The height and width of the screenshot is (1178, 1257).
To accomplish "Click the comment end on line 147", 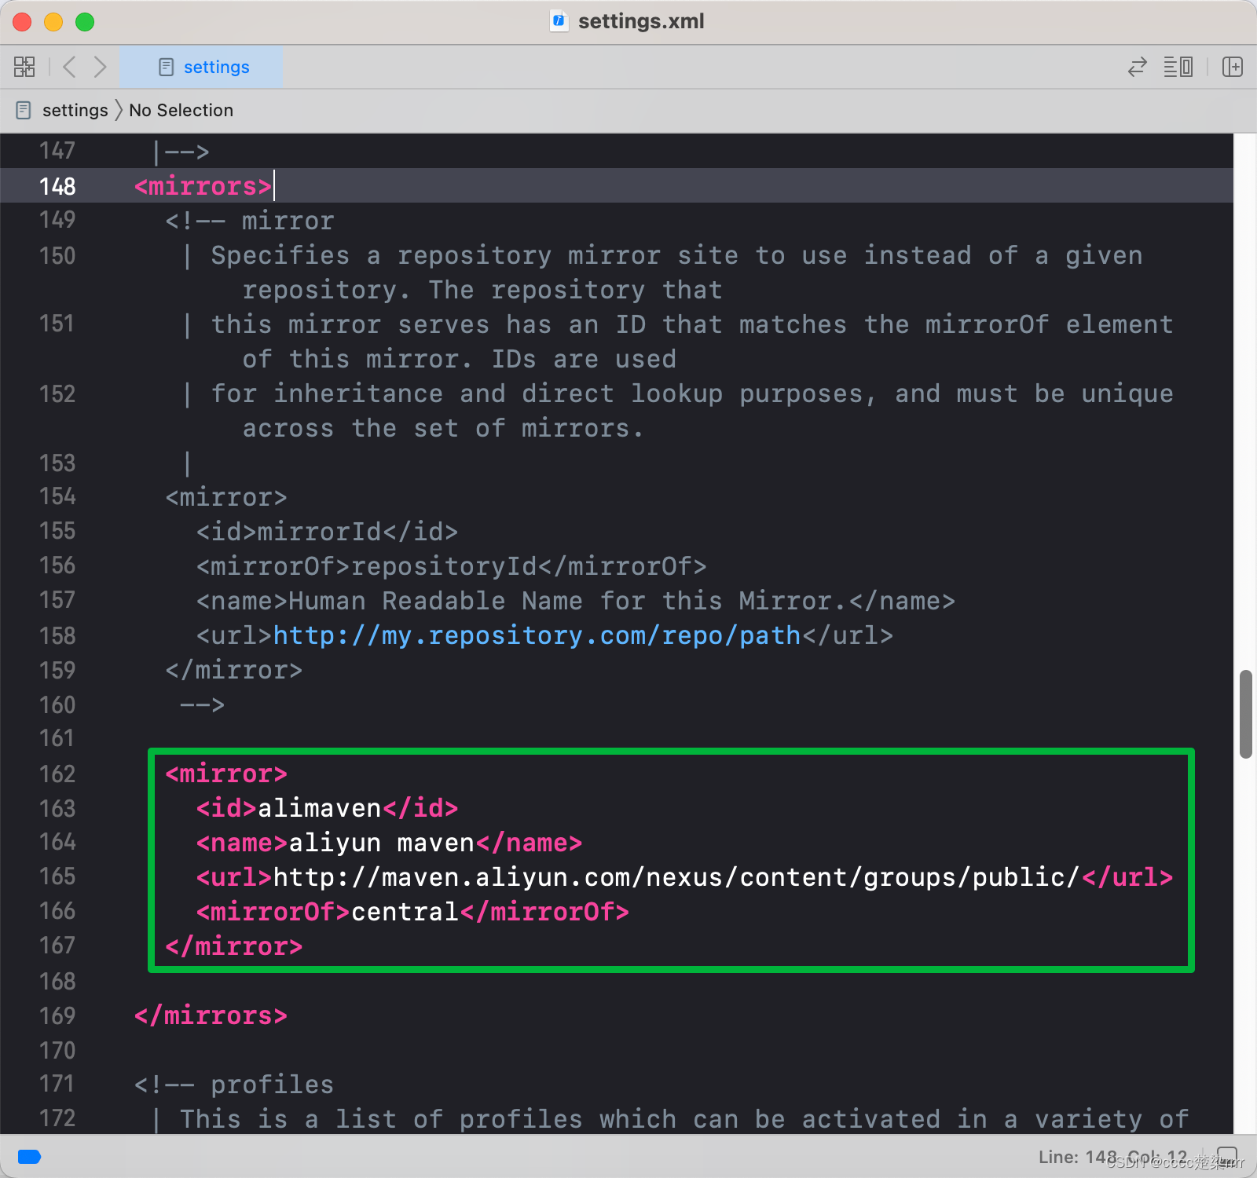I will [182, 152].
